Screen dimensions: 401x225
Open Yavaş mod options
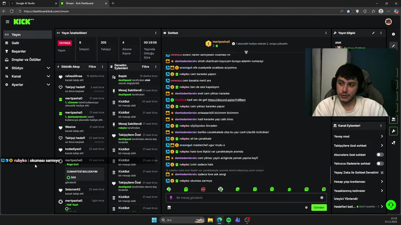click(359, 137)
